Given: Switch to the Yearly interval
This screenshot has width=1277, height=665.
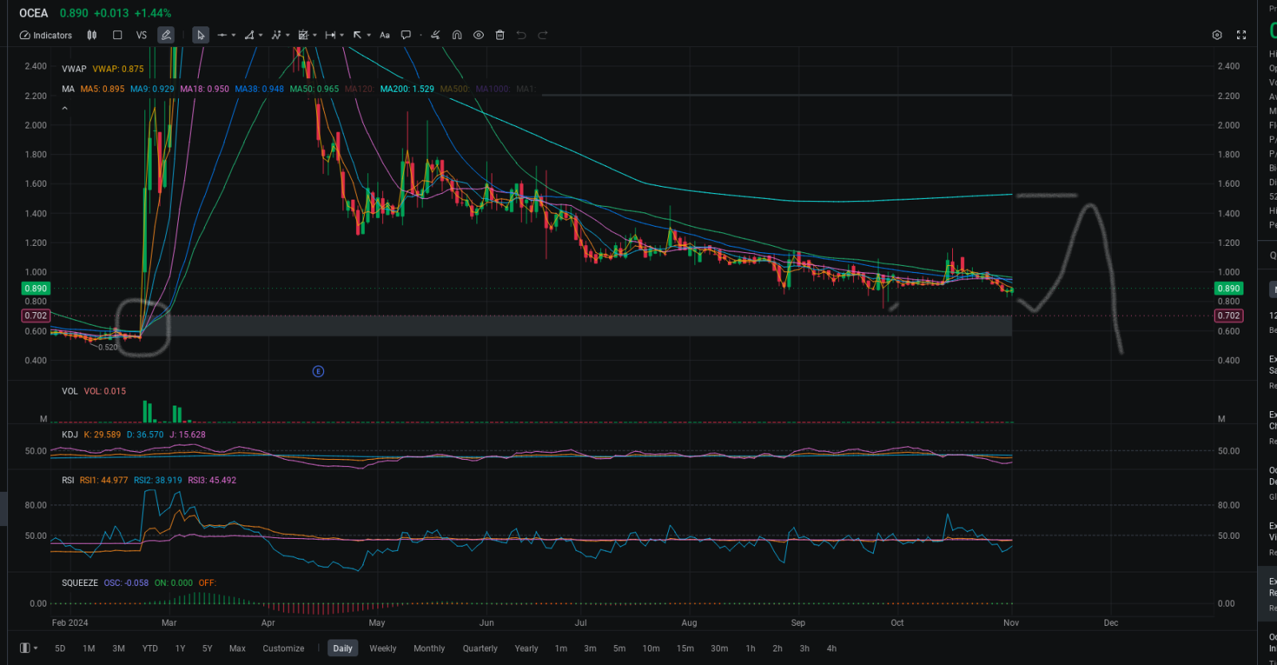Looking at the screenshot, I should click(526, 648).
